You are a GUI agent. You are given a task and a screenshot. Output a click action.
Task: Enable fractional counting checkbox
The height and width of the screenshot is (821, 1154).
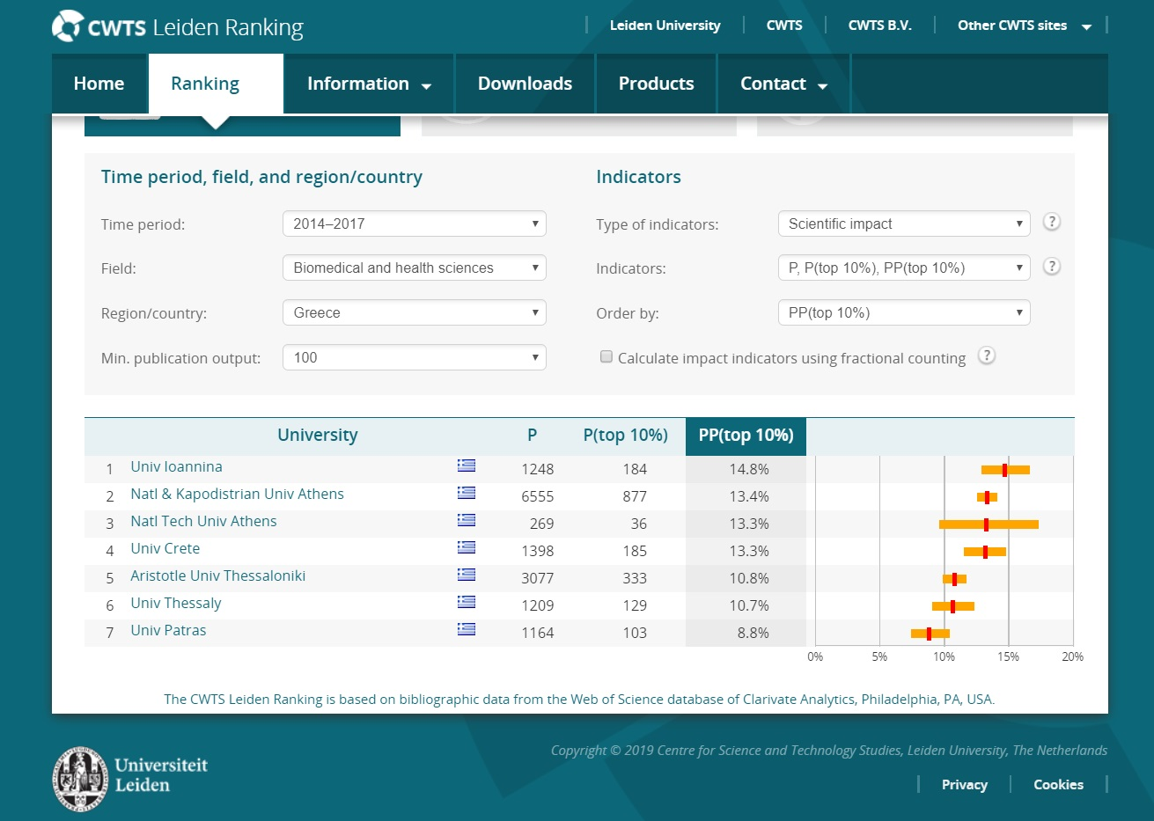(606, 356)
